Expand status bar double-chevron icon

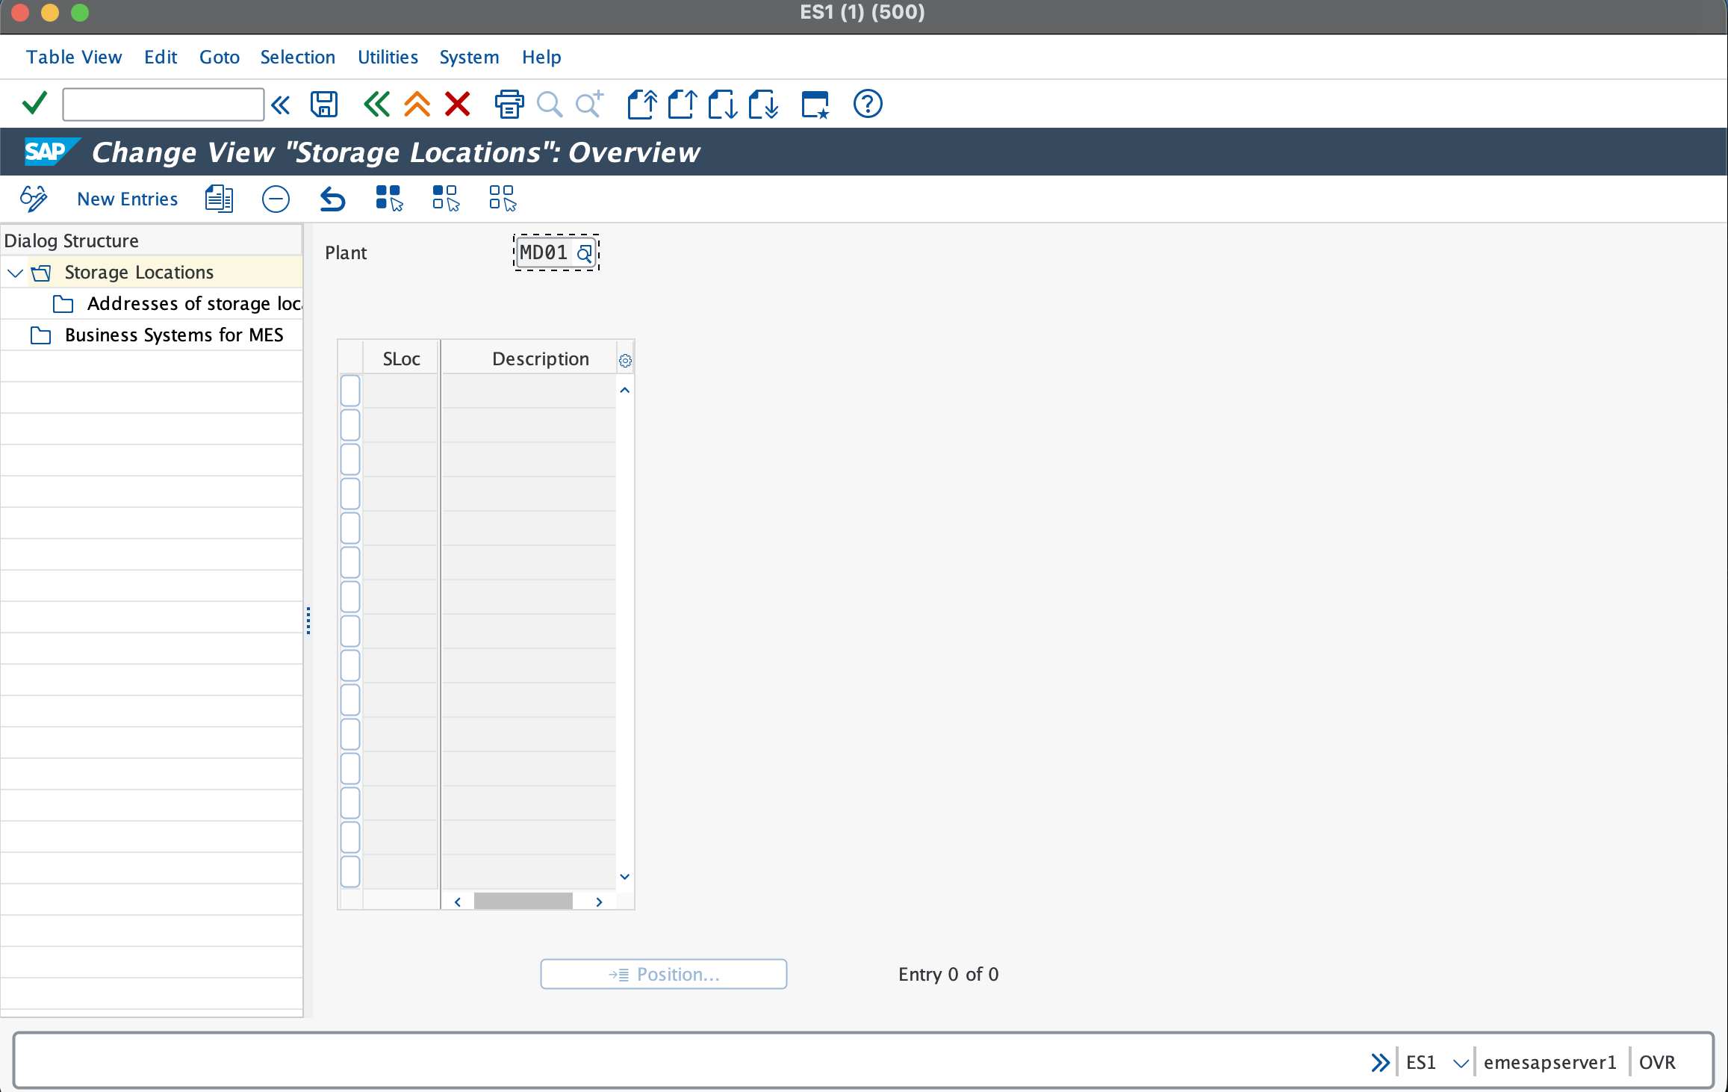pos(1380,1062)
